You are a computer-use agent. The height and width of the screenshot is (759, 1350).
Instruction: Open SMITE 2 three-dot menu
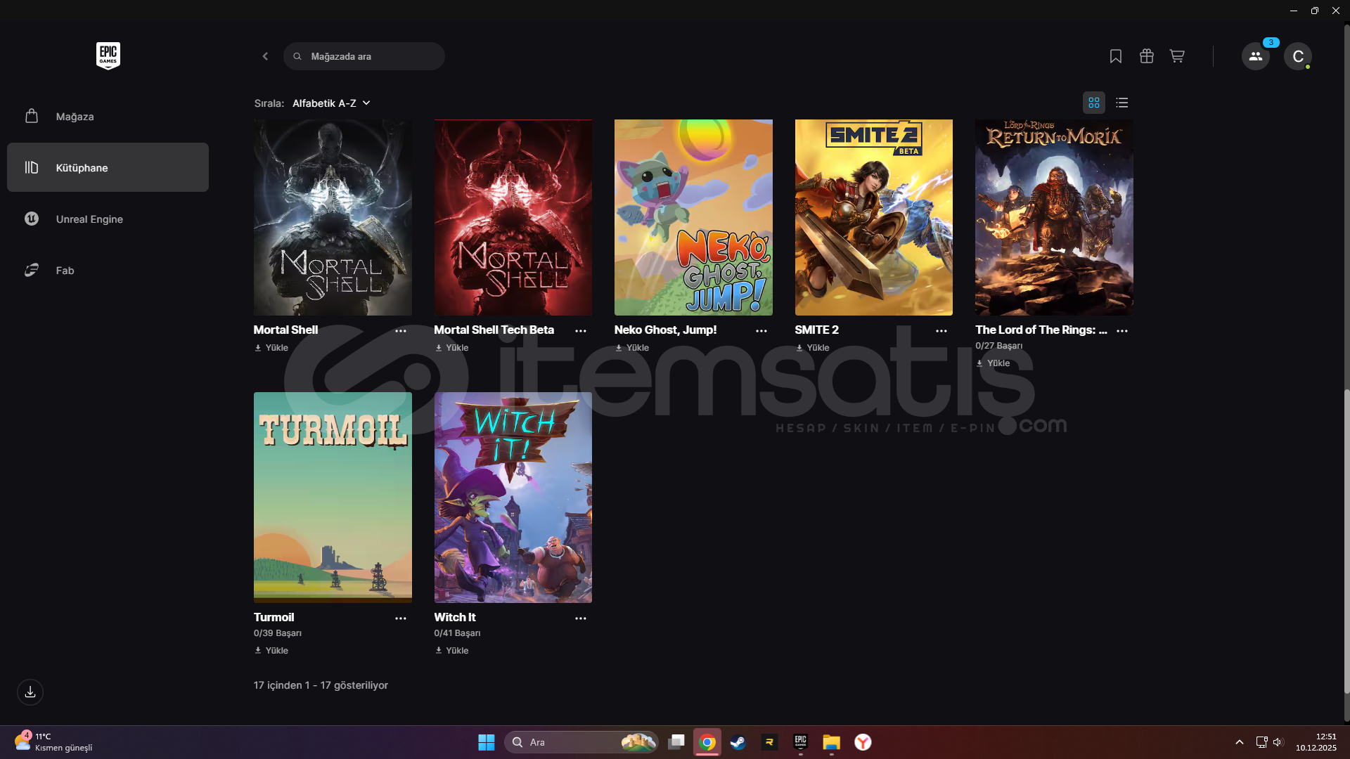coord(941,331)
